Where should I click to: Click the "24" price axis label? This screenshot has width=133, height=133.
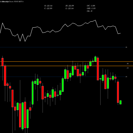(126, 77)
